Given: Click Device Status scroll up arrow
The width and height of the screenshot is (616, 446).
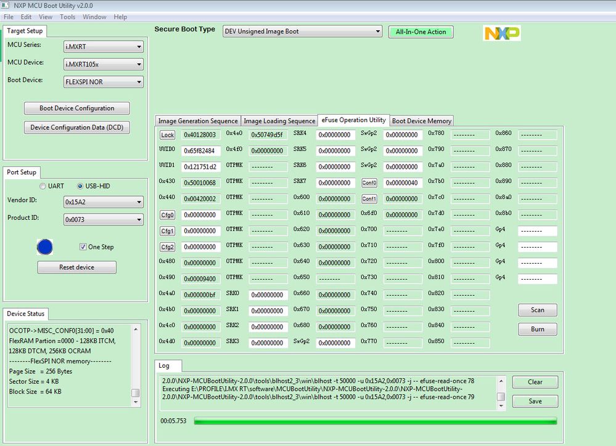Looking at the screenshot, I should click(136, 329).
